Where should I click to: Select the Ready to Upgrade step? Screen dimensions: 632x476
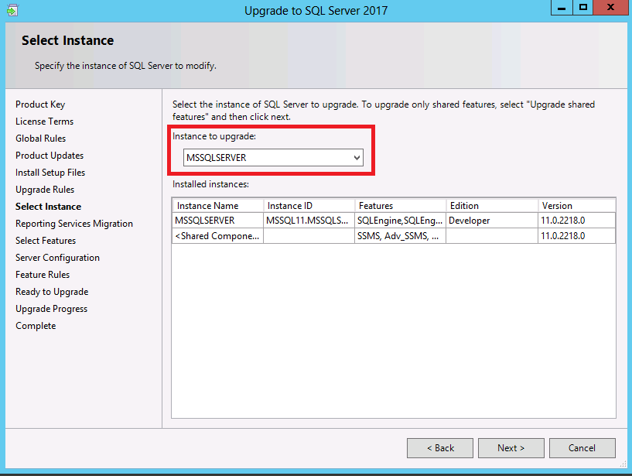pyautogui.click(x=52, y=292)
